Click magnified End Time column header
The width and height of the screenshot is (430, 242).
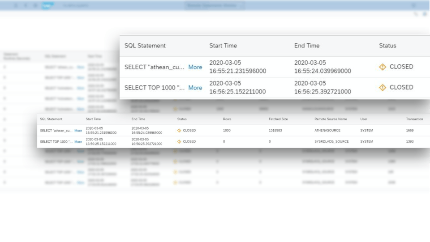click(x=306, y=46)
